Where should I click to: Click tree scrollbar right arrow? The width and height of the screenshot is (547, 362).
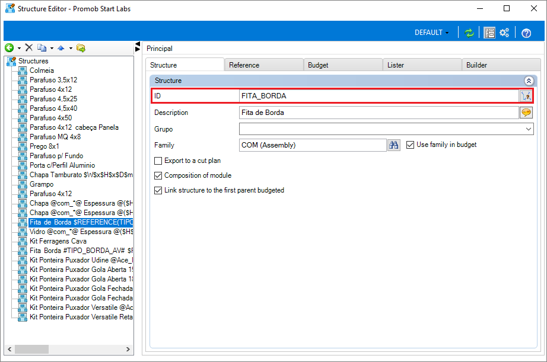128,349
